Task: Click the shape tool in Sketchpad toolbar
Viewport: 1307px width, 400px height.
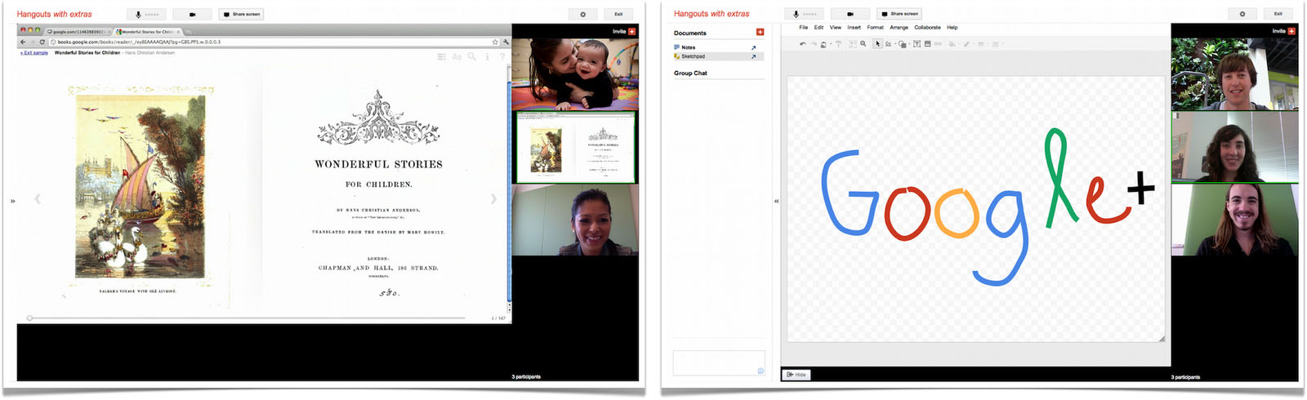Action: (x=903, y=44)
